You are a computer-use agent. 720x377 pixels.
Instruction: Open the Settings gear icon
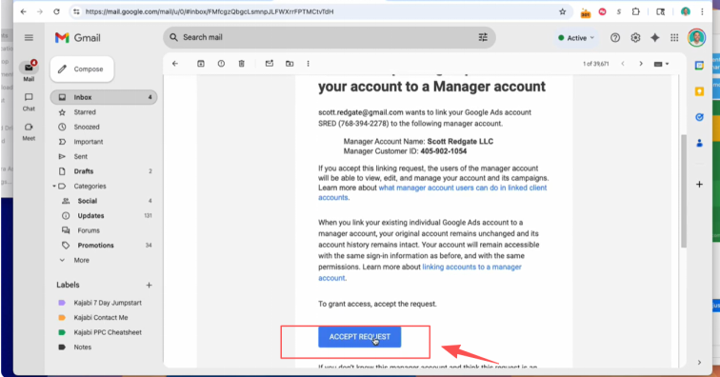click(635, 38)
